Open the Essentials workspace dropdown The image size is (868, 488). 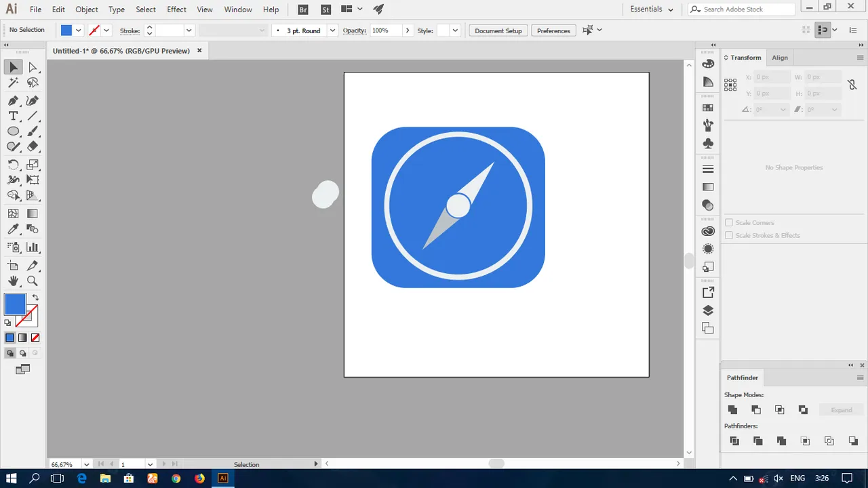[x=651, y=9]
